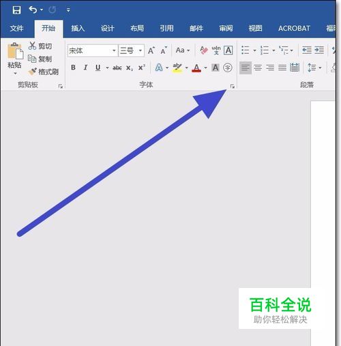Image resolution: width=341 pixels, height=346 pixels.
Task: Switch to the ACROBAT tab
Action: (294, 29)
